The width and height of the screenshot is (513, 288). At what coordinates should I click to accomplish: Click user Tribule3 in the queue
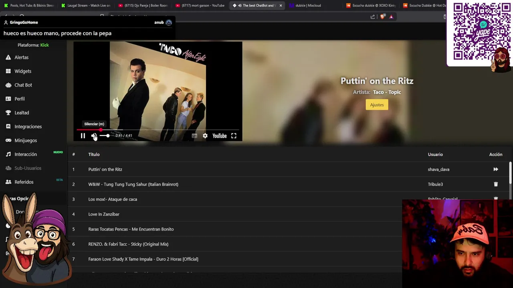pyautogui.click(x=435, y=184)
